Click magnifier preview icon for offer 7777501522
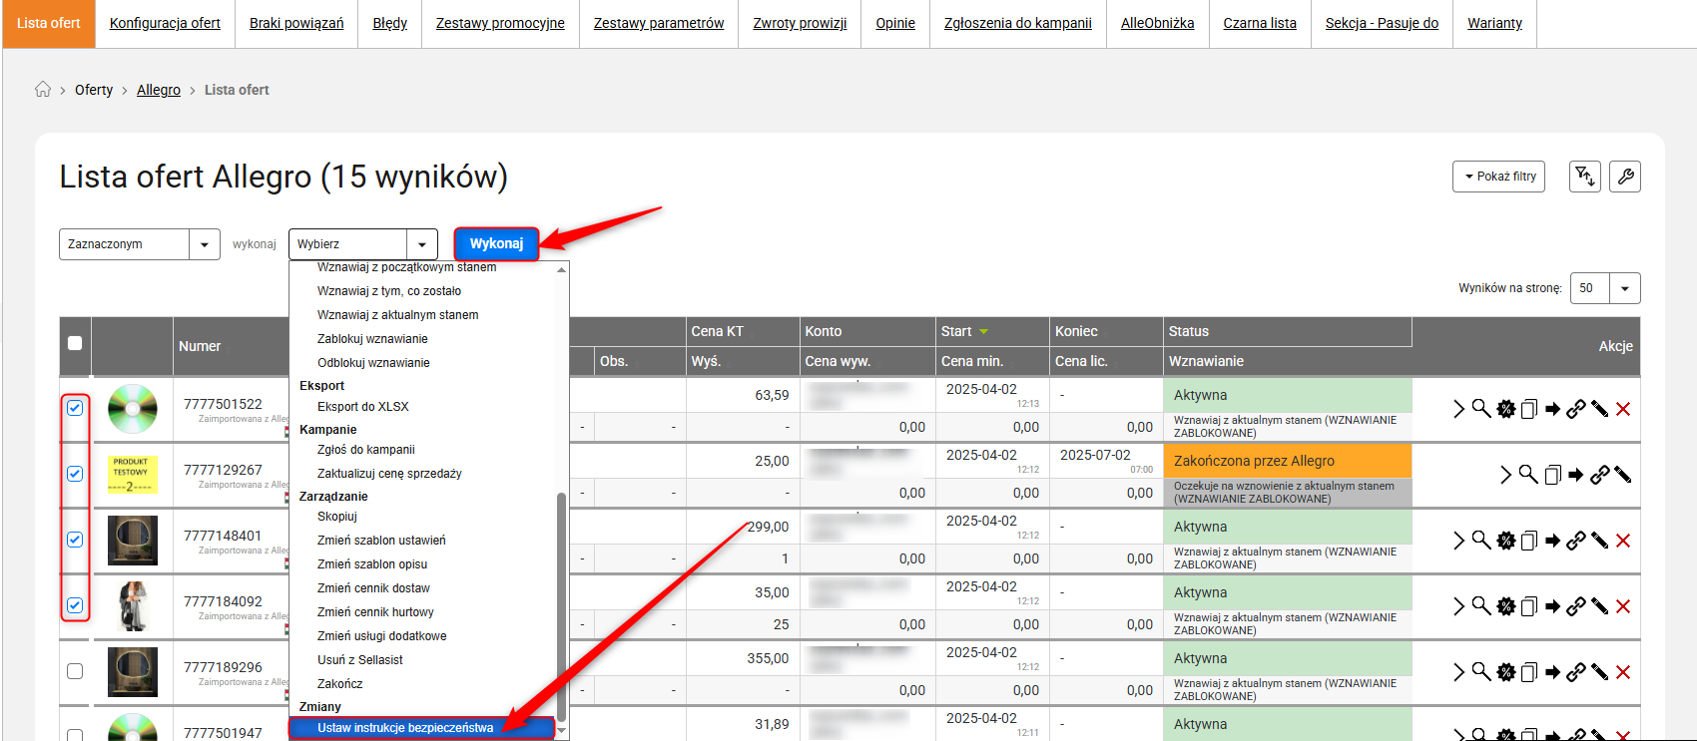 1481,408
